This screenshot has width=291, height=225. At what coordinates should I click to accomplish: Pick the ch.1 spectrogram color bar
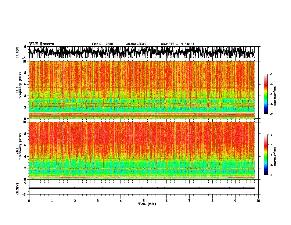click(266, 94)
